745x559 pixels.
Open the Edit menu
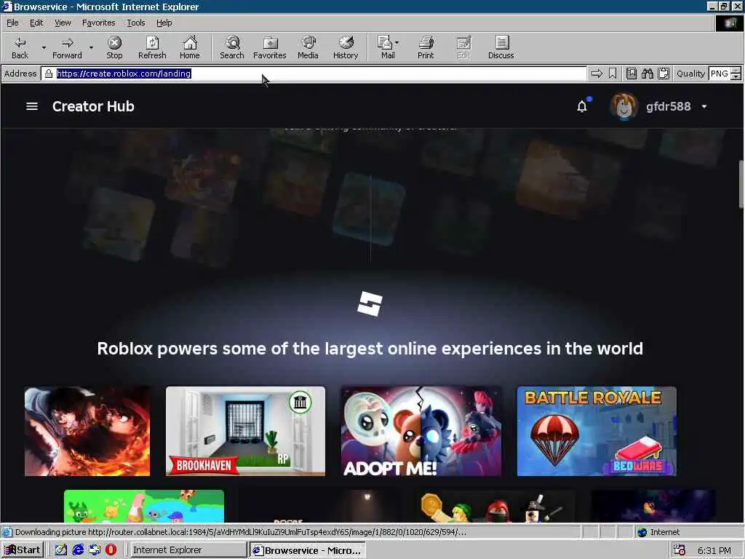point(36,23)
